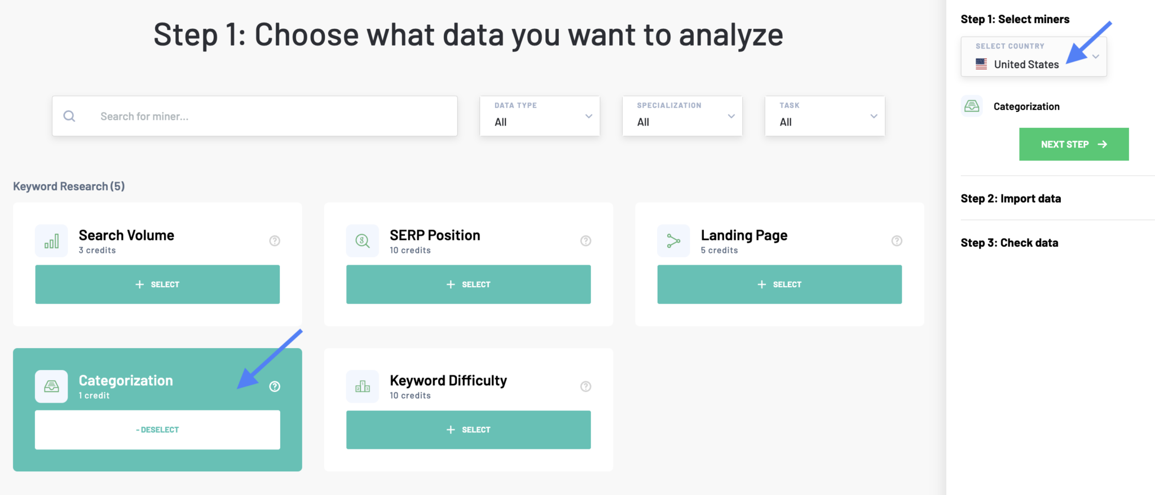Click the search magnifier icon in the miner search bar
The width and height of the screenshot is (1155, 495).
coord(69,116)
